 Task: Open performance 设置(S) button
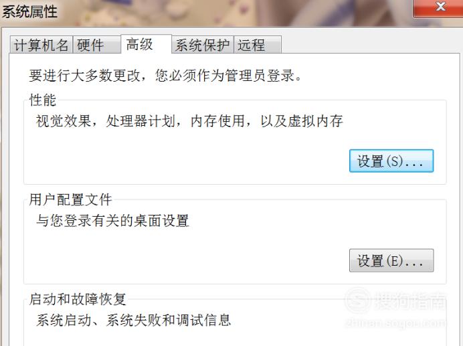pos(391,161)
